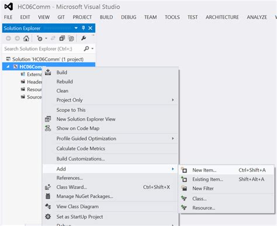The height and width of the screenshot is (226, 277).
Task: Open the BUILD menu
Action: pyautogui.click(x=106, y=17)
